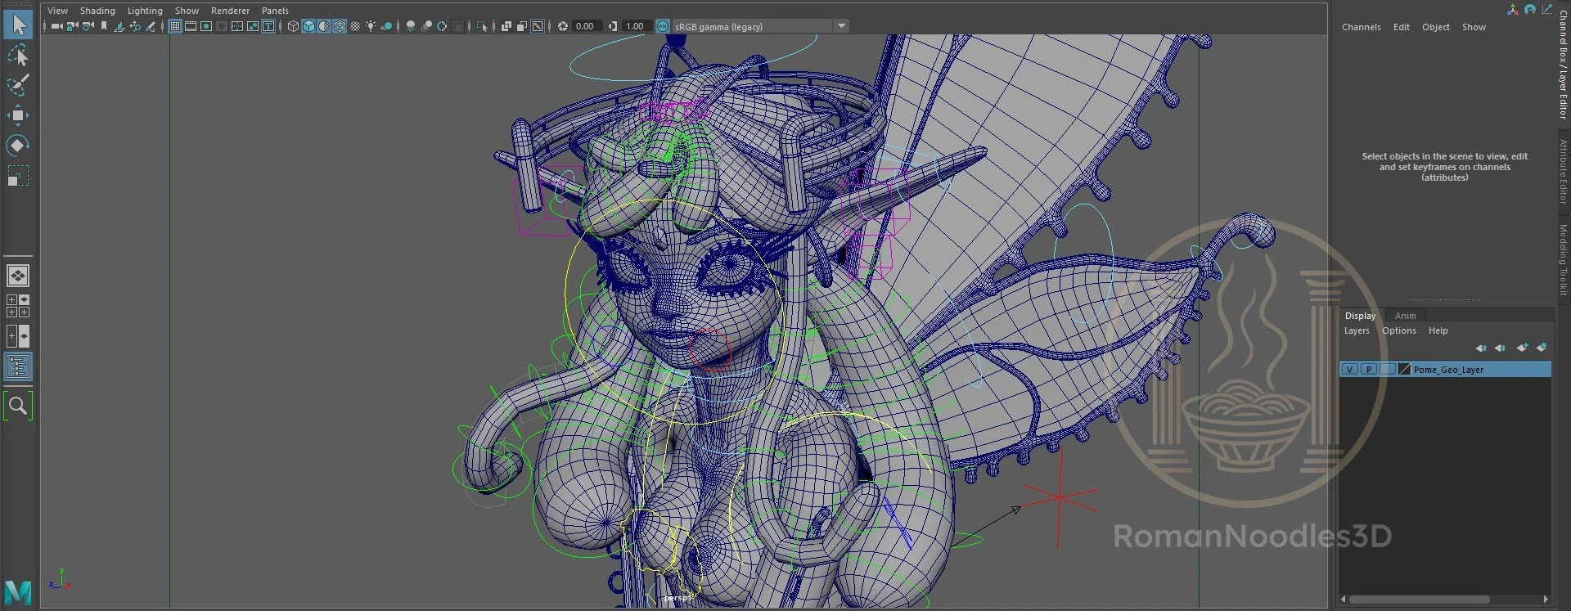Click the Lock Camera icon
The width and height of the screenshot is (1571, 611).
72,26
